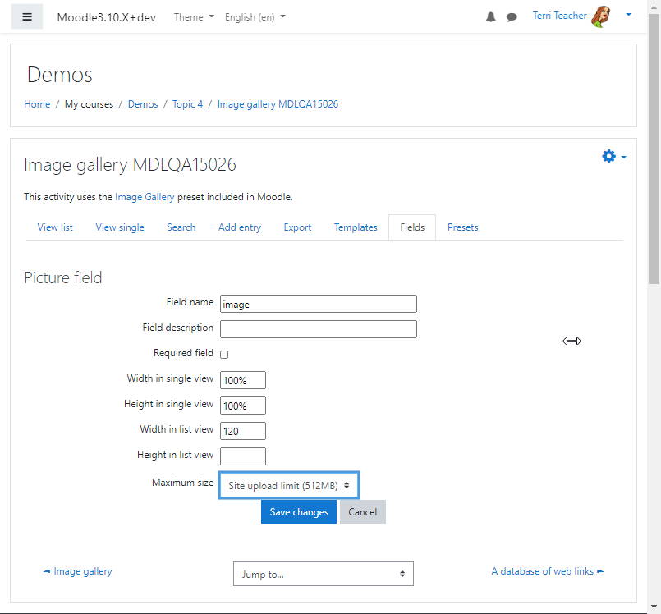Image resolution: width=661 pixels, height=614 pixels.
Task: Open the hamburger side navigation menu
Action: coord(27,17)
